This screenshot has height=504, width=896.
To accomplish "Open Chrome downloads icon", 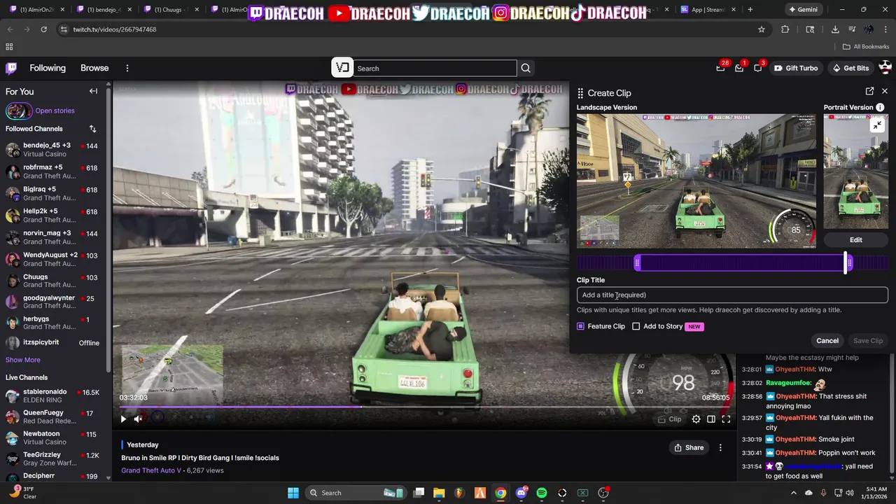I will pos(835,29).
